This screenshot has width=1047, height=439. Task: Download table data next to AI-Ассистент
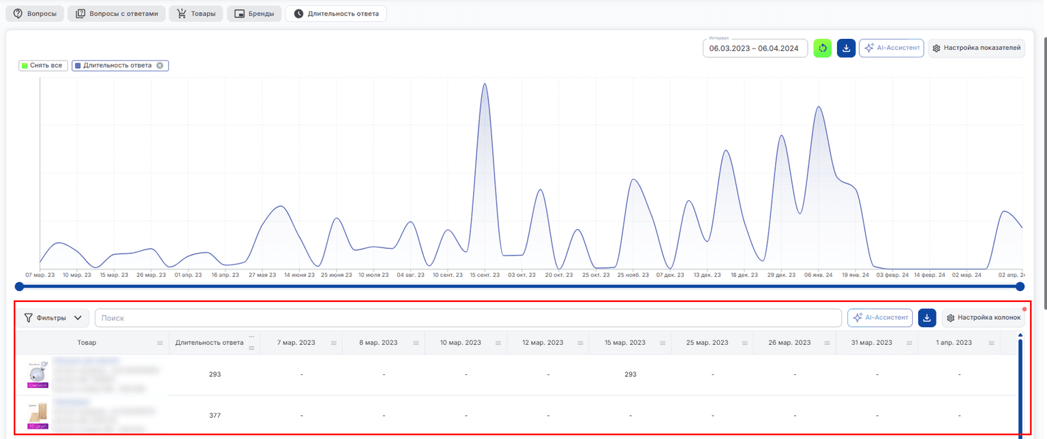point(927,318)
